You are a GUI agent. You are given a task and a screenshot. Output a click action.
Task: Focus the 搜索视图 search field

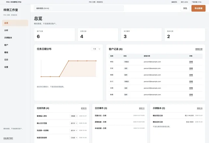pyautogui.click(x=79, y=8)
